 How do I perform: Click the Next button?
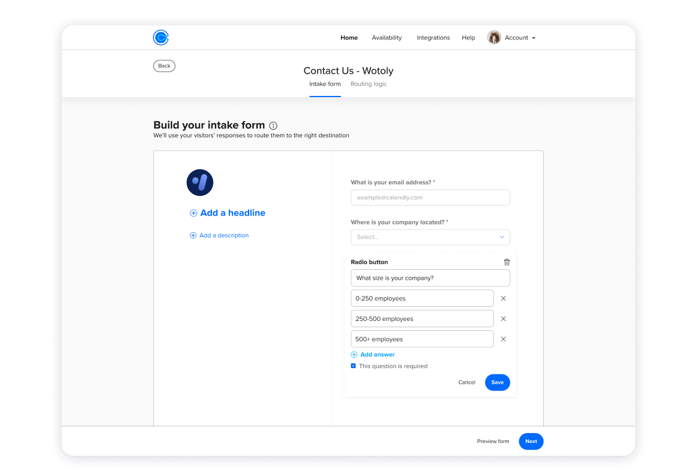pyautogui.click(x=531, y=441)
